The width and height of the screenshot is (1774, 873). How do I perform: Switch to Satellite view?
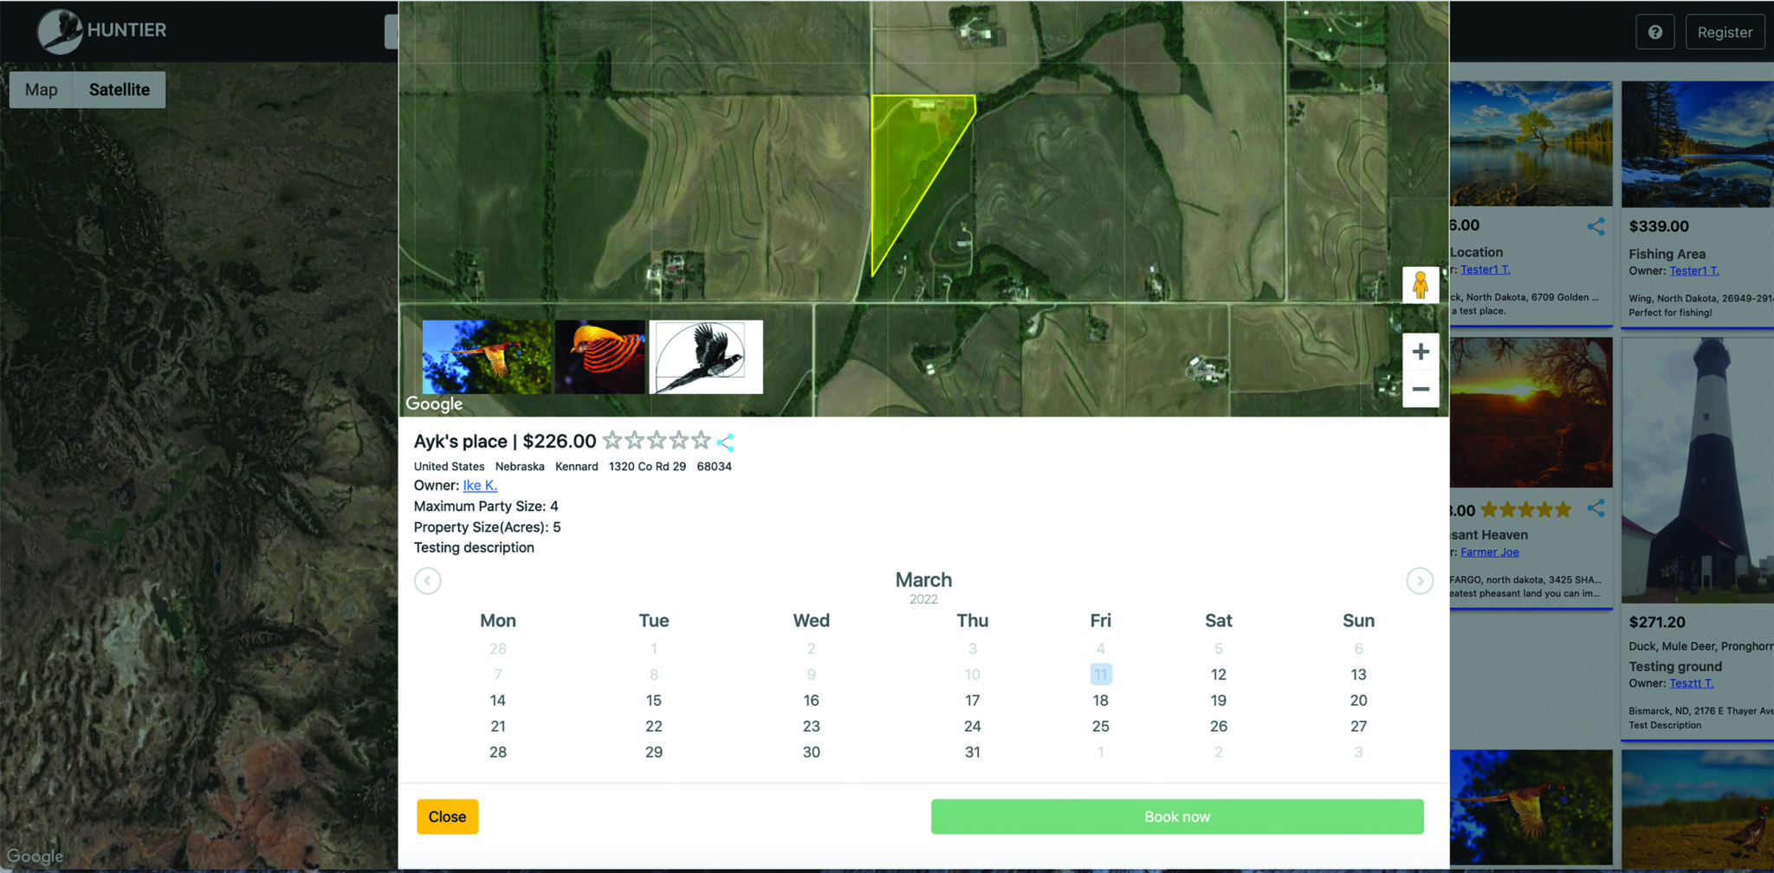coord(119,89)
